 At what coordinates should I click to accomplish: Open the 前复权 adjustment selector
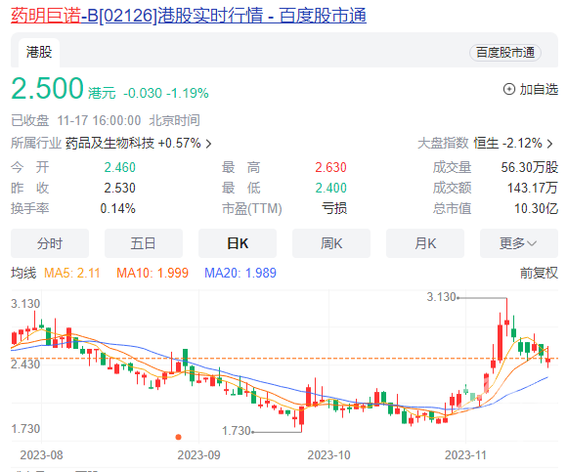pyautogui.click(x=539, y=273)
